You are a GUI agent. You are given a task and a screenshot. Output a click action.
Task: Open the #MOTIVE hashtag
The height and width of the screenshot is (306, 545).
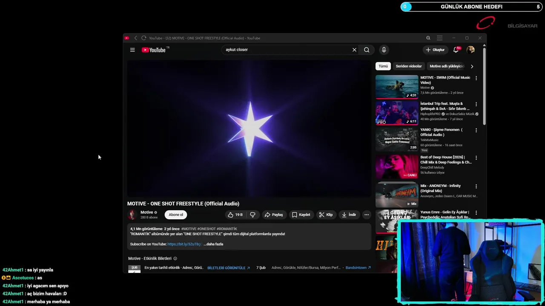[x=189, y=229]
